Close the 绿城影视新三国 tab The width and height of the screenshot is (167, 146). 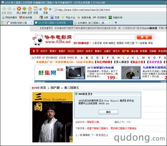coord(31,23)
